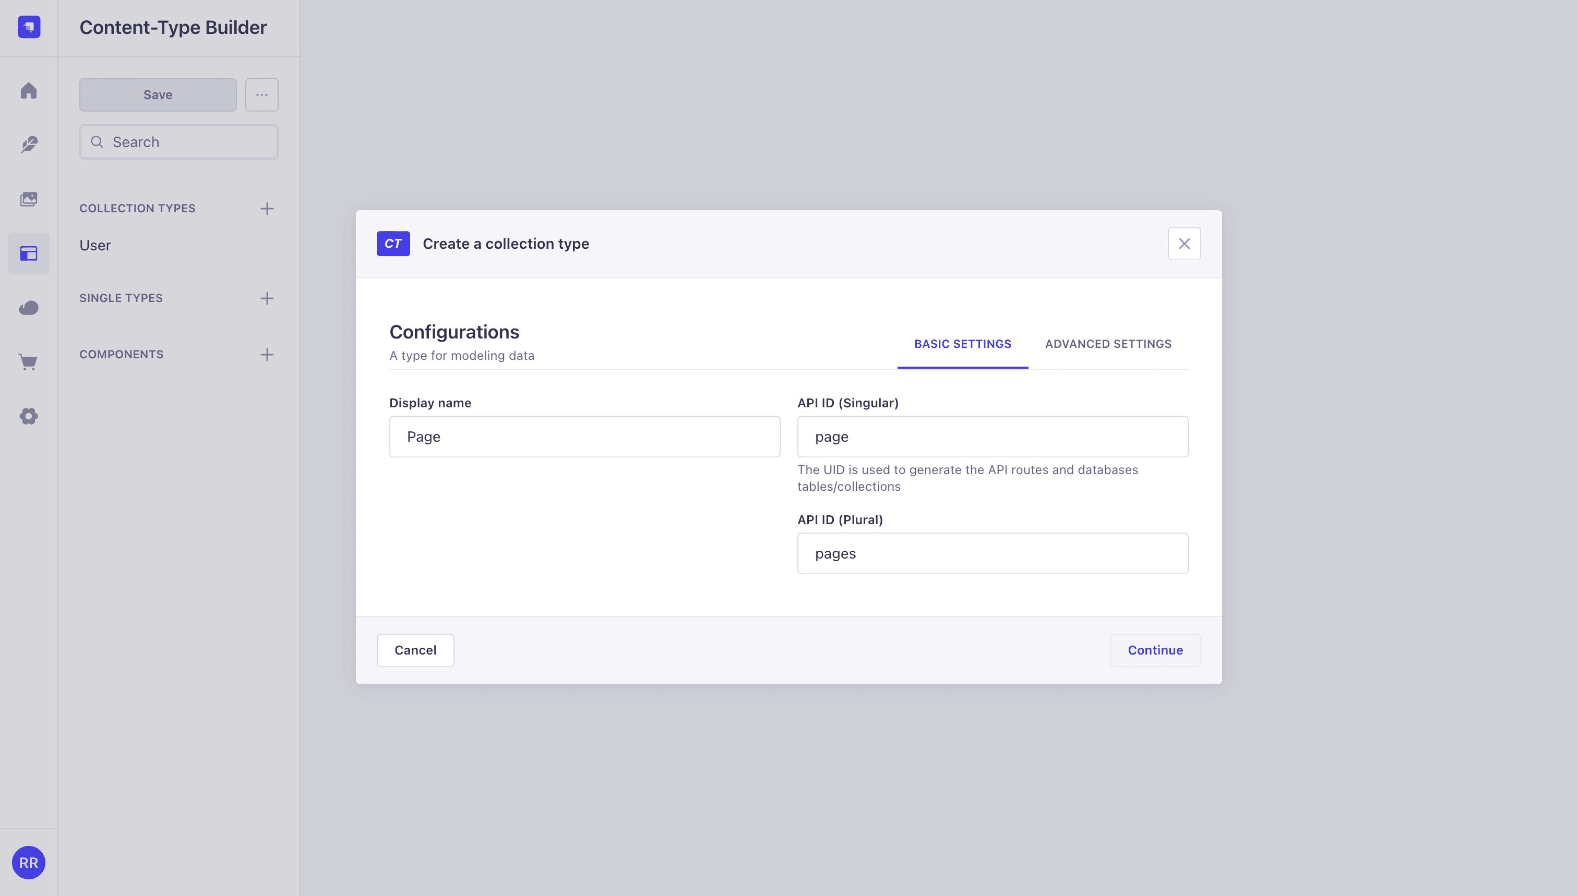Select the Content-Type Builder sidebar icon
Screen dimensions: 1578x896
28,253
